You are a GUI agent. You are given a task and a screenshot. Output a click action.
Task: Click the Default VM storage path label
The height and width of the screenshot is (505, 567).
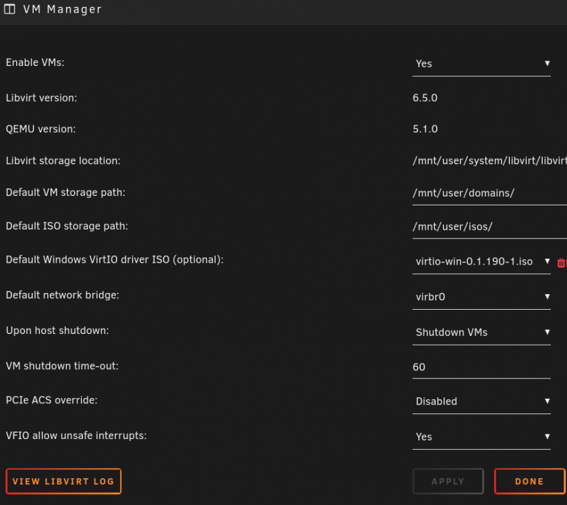tap(65, 193)
